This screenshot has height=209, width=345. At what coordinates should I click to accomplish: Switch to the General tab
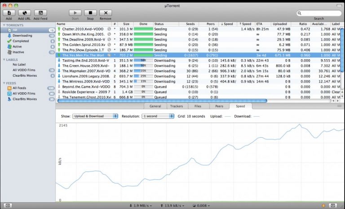pos(155,106)
